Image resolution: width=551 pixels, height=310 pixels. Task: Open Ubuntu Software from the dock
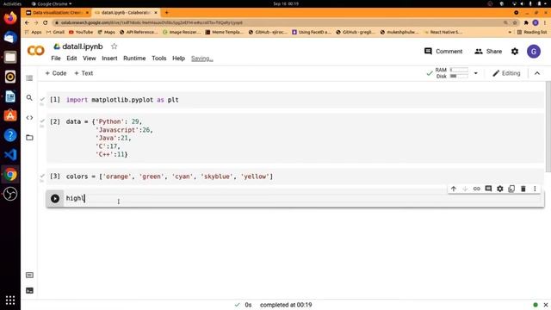[10, 115]
